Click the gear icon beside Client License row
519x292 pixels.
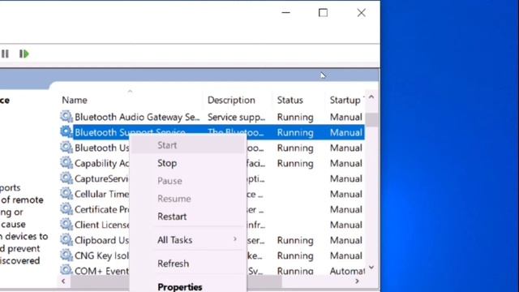coord(66,224)
